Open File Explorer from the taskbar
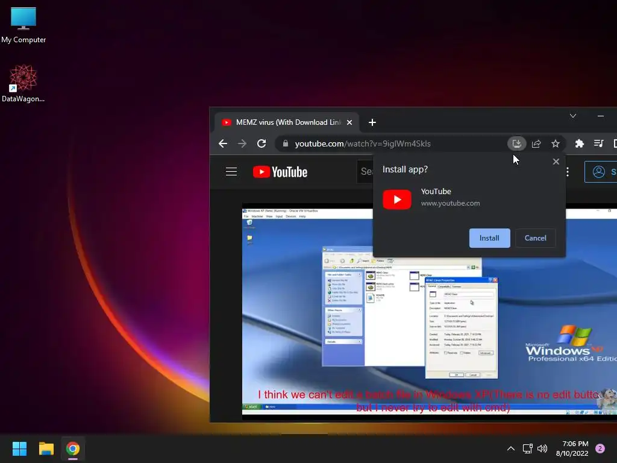 coord(46,449)
